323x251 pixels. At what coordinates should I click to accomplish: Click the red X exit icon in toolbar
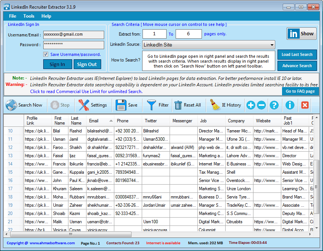[305, 105]
